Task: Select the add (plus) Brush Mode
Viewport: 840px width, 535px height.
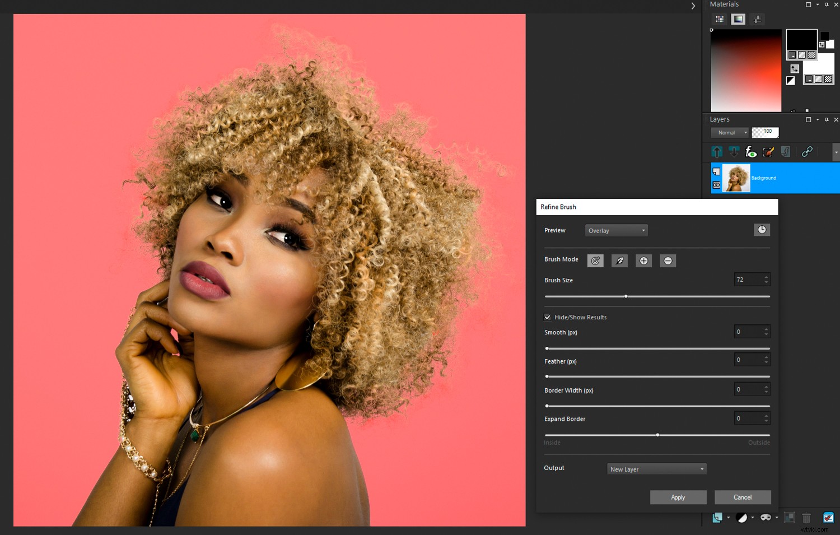Action: tap(643, 260)
